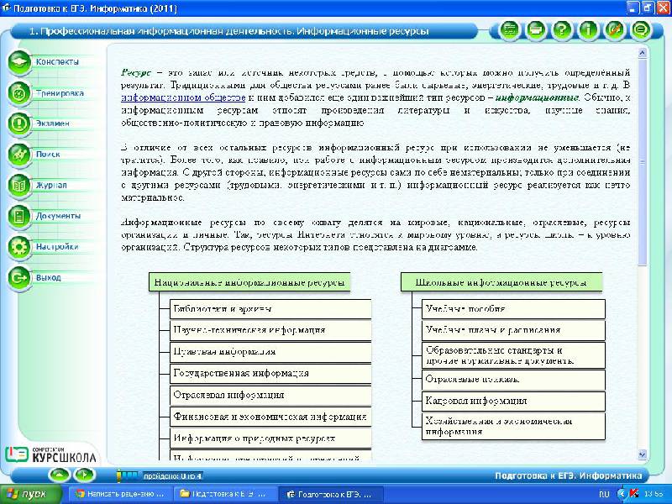Open the Конспекты section icon
The height and width of the screenshot is (504, 672).
point(19,62)
